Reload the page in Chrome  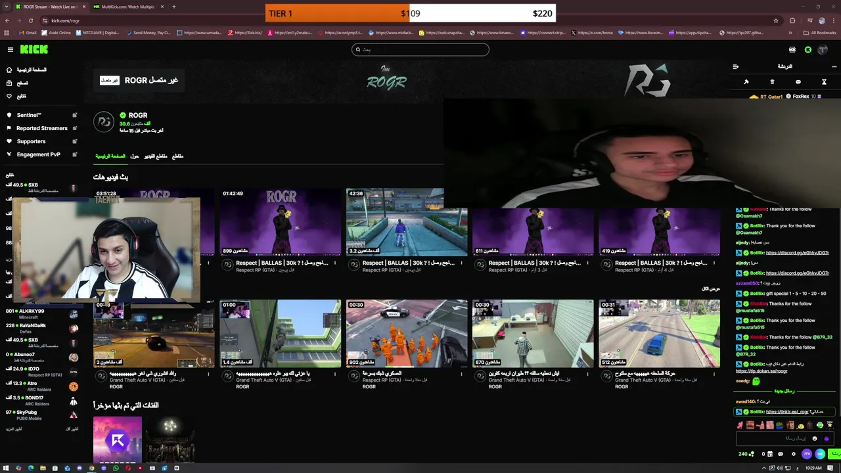tap(30, 20)
